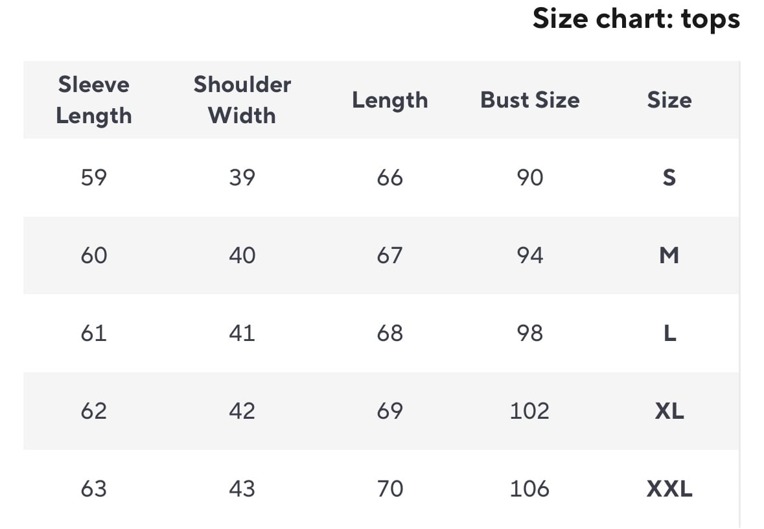Click sleeve length value 59
The image size is (764, 529).
pos(94,178)
